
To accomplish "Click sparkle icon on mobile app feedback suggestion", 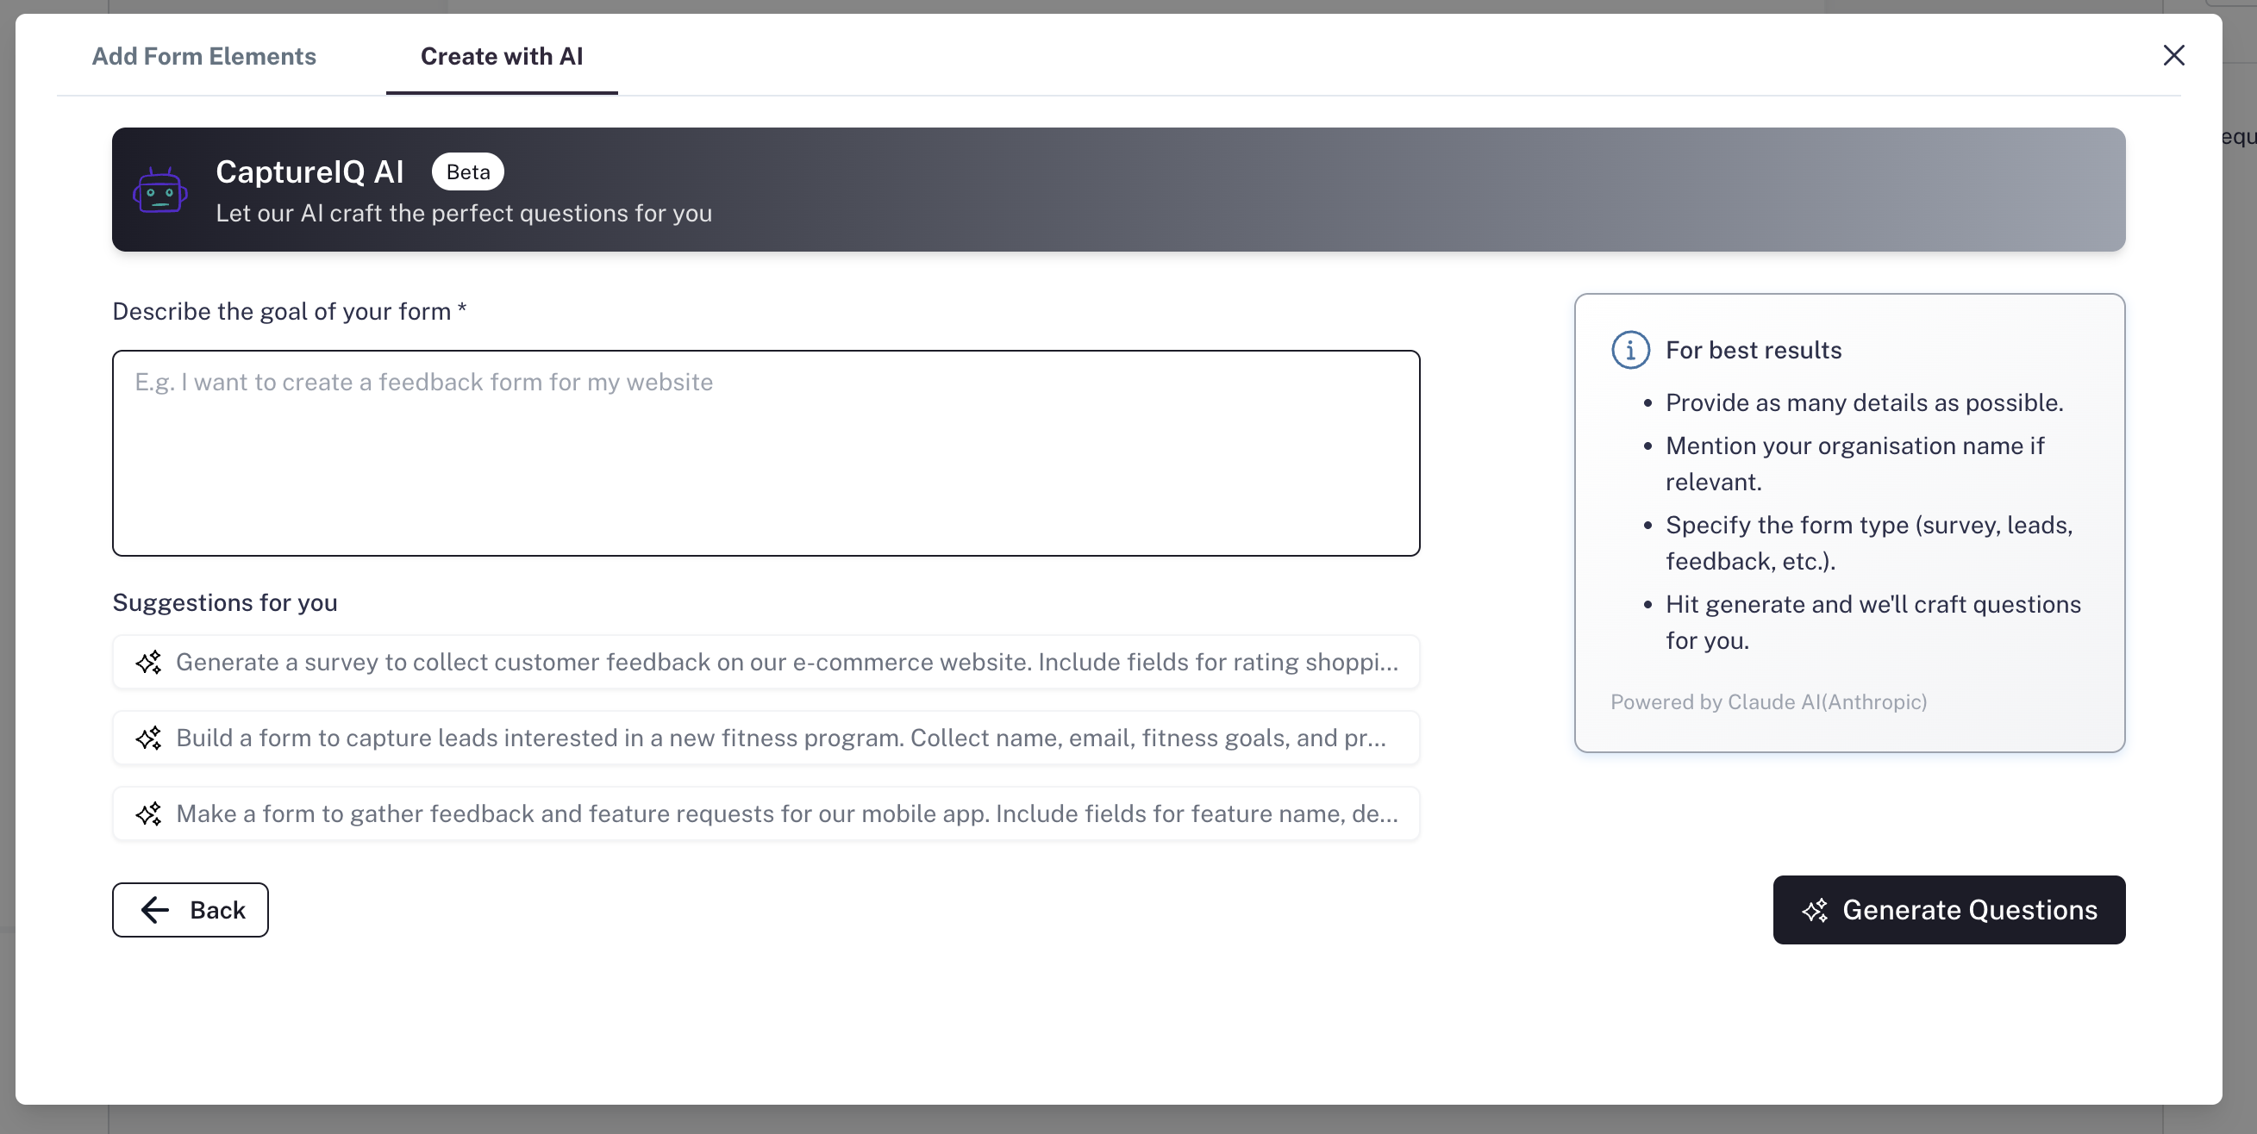I will pos(148,814).
